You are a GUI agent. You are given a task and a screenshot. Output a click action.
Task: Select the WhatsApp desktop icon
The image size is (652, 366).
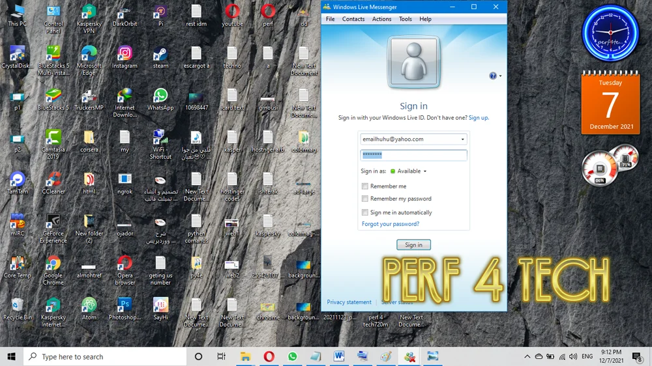160,99
